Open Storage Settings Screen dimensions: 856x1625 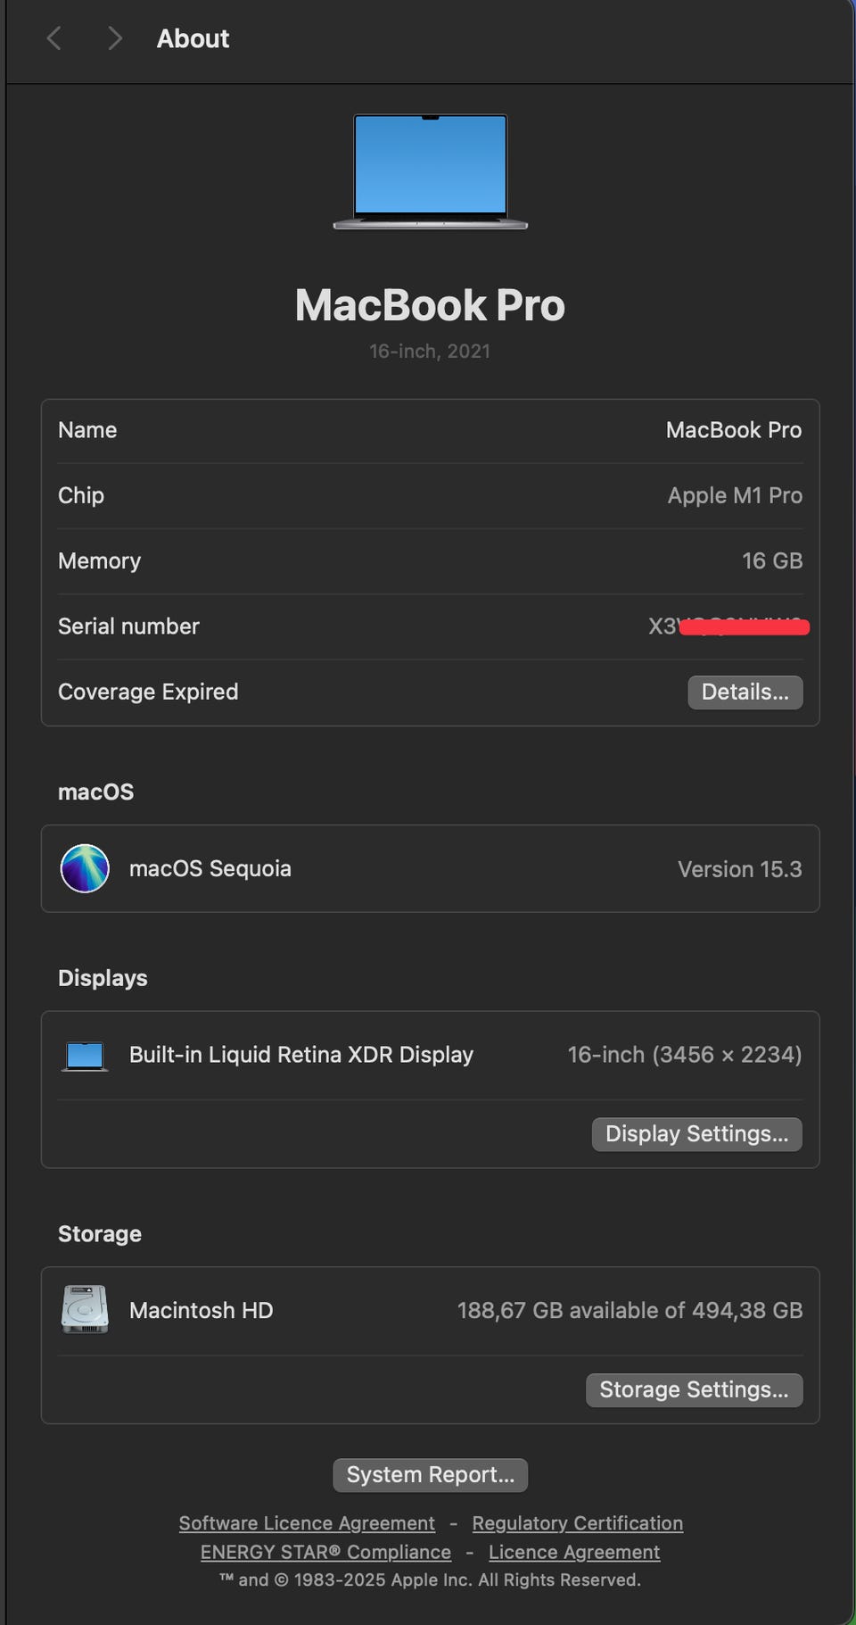point(694,1390)
